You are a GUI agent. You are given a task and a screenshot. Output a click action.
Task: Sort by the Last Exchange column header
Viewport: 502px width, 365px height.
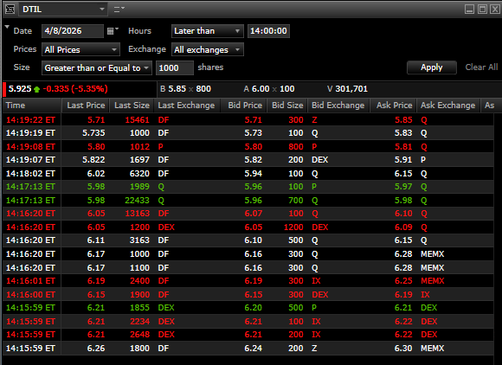click(x=187, y=106)
